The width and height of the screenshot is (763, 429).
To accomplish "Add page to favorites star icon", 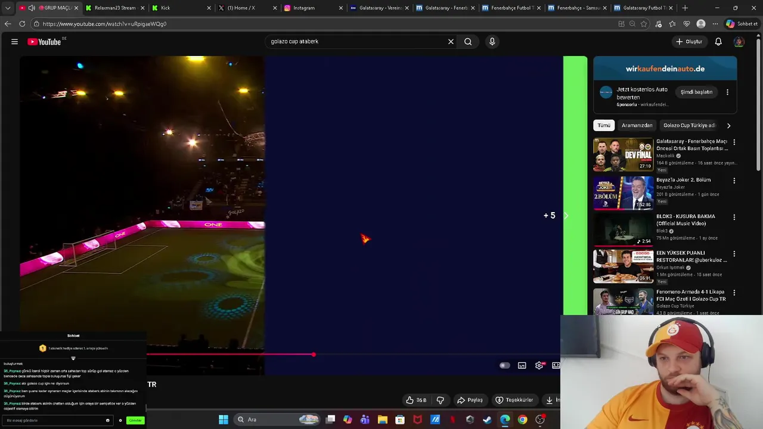I will tap(644, 24).
